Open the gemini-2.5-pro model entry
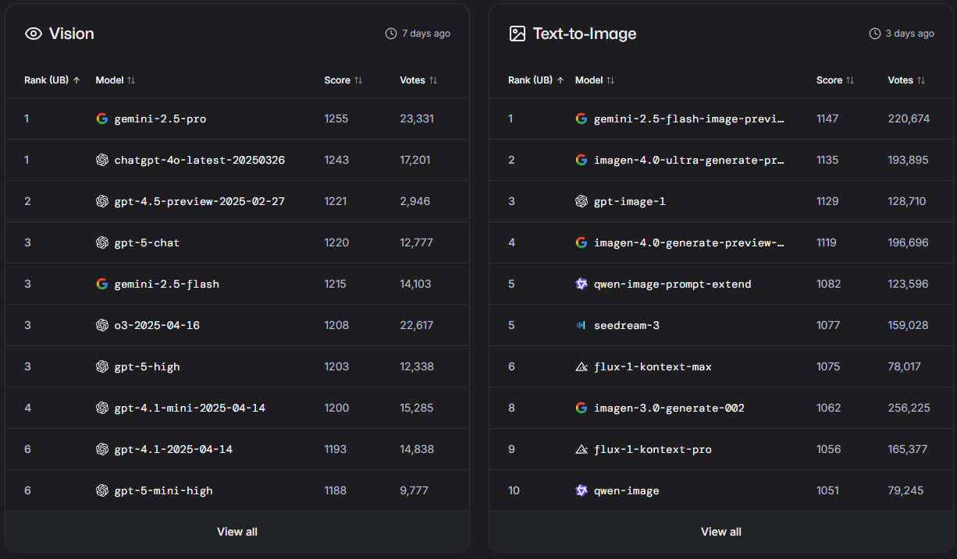The height and width of the screenshot is (559, 957). (160, 119)
